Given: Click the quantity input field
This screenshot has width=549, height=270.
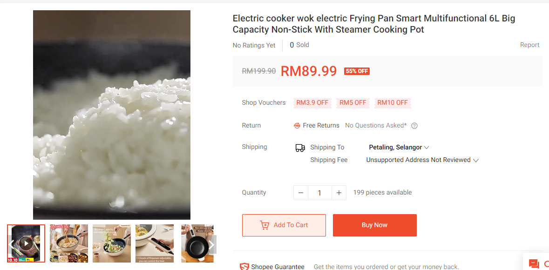Looking at the screenshot, I should click(319, 193).
